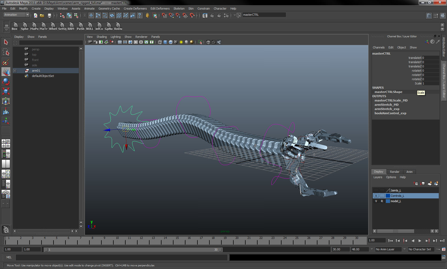Toggle the R reference box of model_L layer
The image size is (447, 269).
click(382, 201)
